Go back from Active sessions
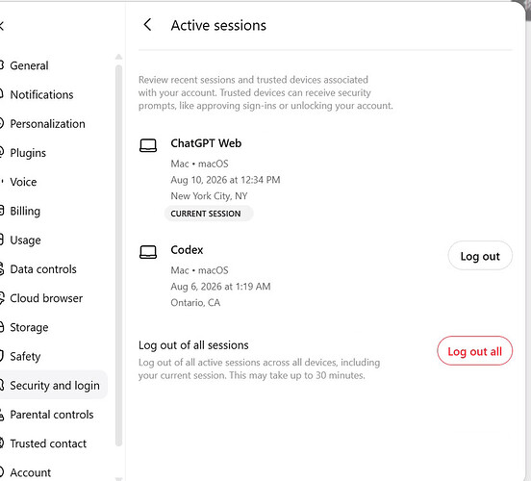The width and height of the screenshot is (531, 481). [x=147, y=25]
